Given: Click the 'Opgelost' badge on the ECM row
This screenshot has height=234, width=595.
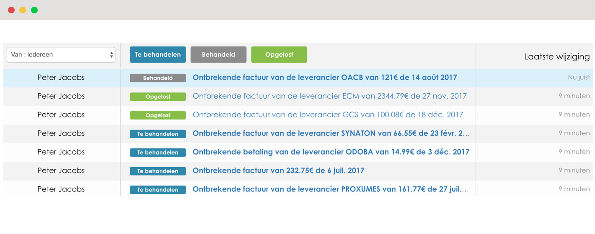Looking at the screenshot, I should click(158, 97).
